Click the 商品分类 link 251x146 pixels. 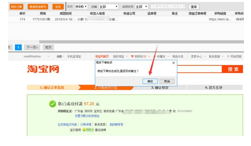pyautogui.click(x=178, y=56)
